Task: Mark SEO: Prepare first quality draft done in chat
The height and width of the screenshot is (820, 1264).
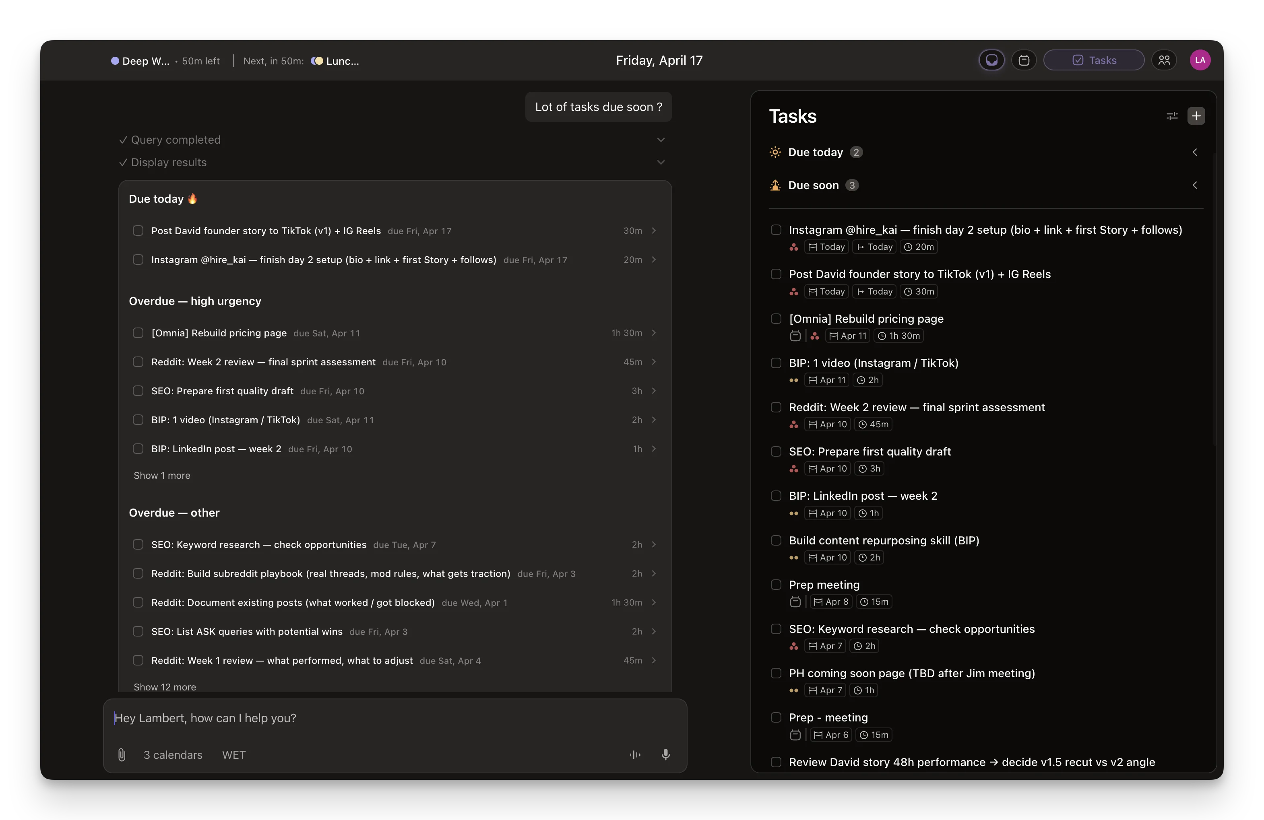Action: pyautogui.click(x=138, y=391)
